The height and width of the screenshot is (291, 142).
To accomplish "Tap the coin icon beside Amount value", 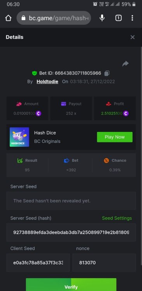I will pyautogui.click(x=39, y=113).
